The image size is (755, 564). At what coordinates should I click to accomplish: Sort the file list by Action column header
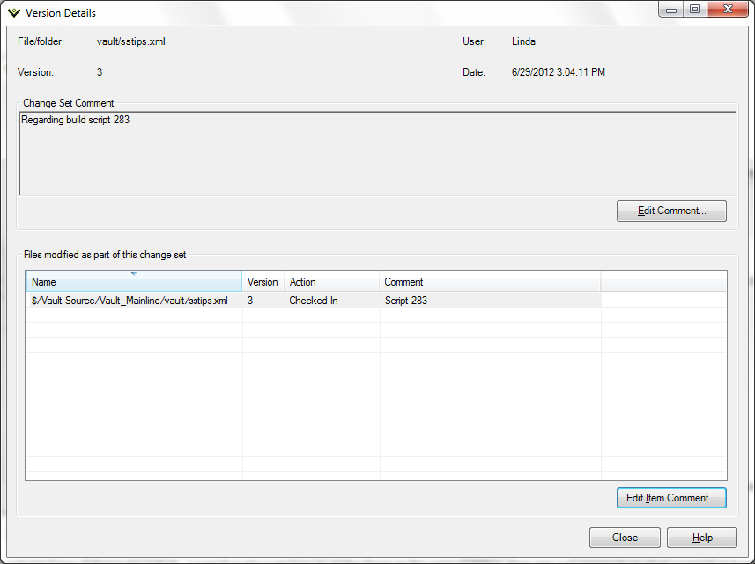tap(331, 283)
